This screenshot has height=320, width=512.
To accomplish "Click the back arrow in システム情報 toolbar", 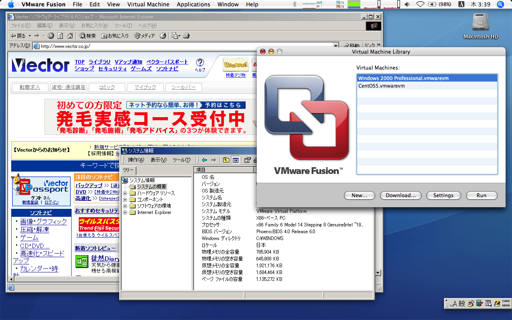I will click(204, 160).
